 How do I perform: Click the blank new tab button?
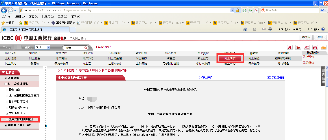click(x=72, y=30)
